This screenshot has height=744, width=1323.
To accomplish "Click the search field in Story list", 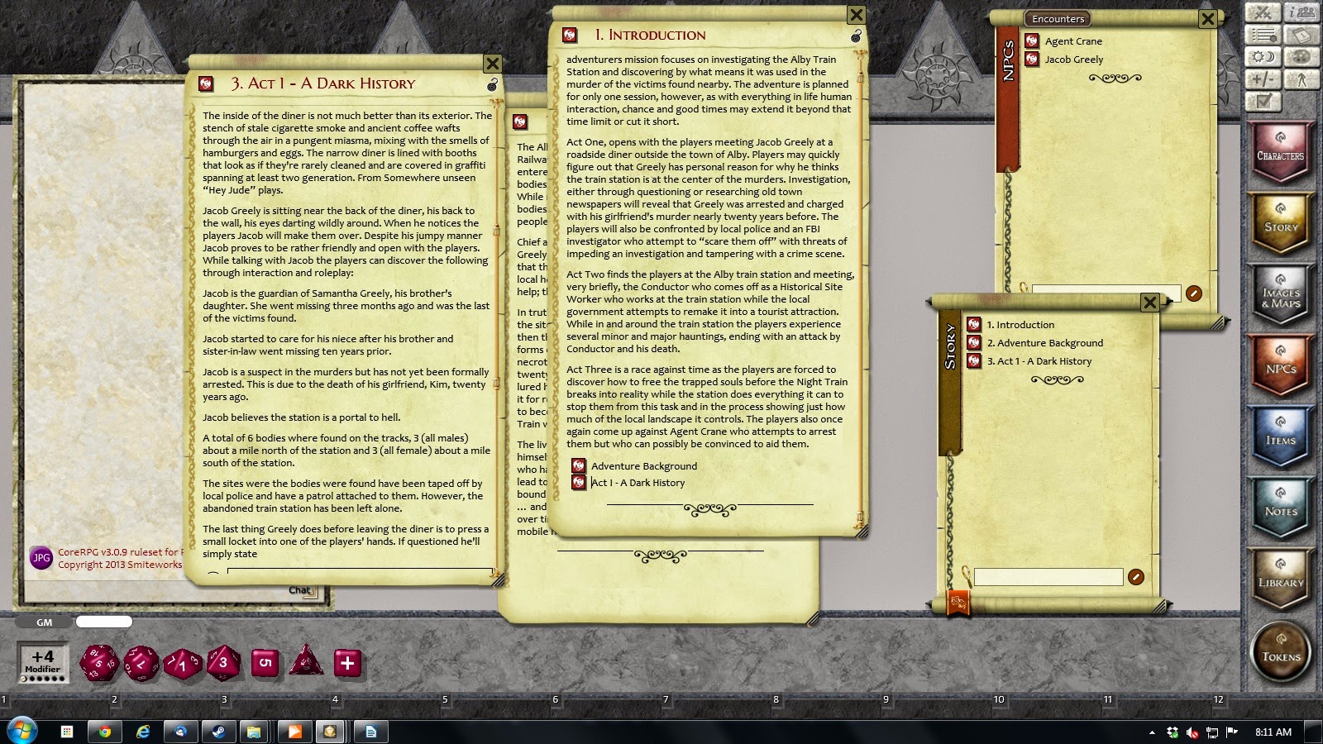I will coord(1048,577).
